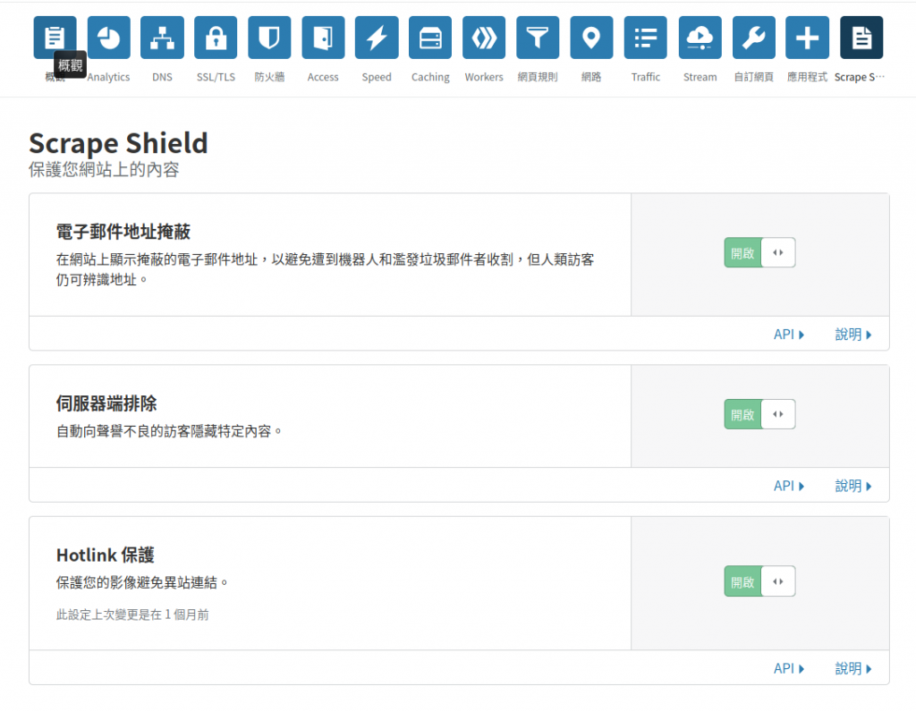
Task: Open the 網路 location pin icon
Action: click(x=591, y=38)
